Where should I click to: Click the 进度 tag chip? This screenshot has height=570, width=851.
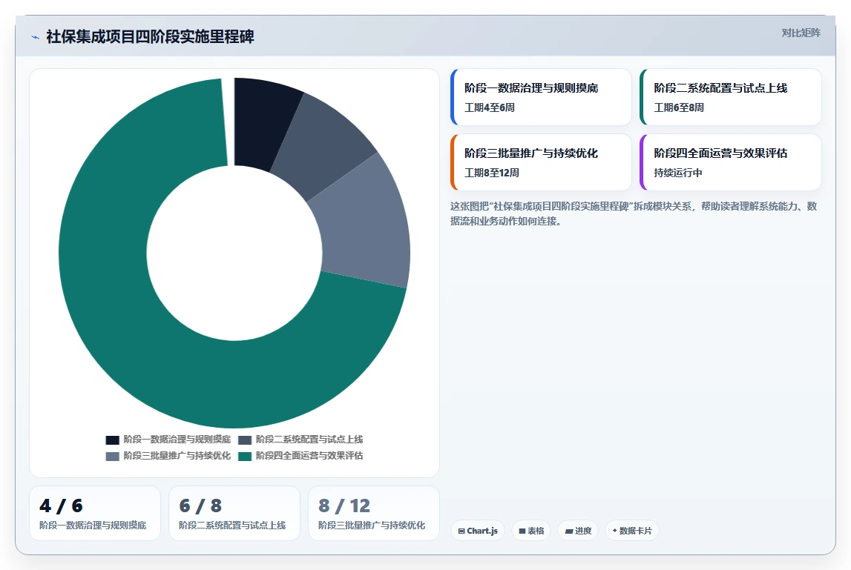click(578, 531)
